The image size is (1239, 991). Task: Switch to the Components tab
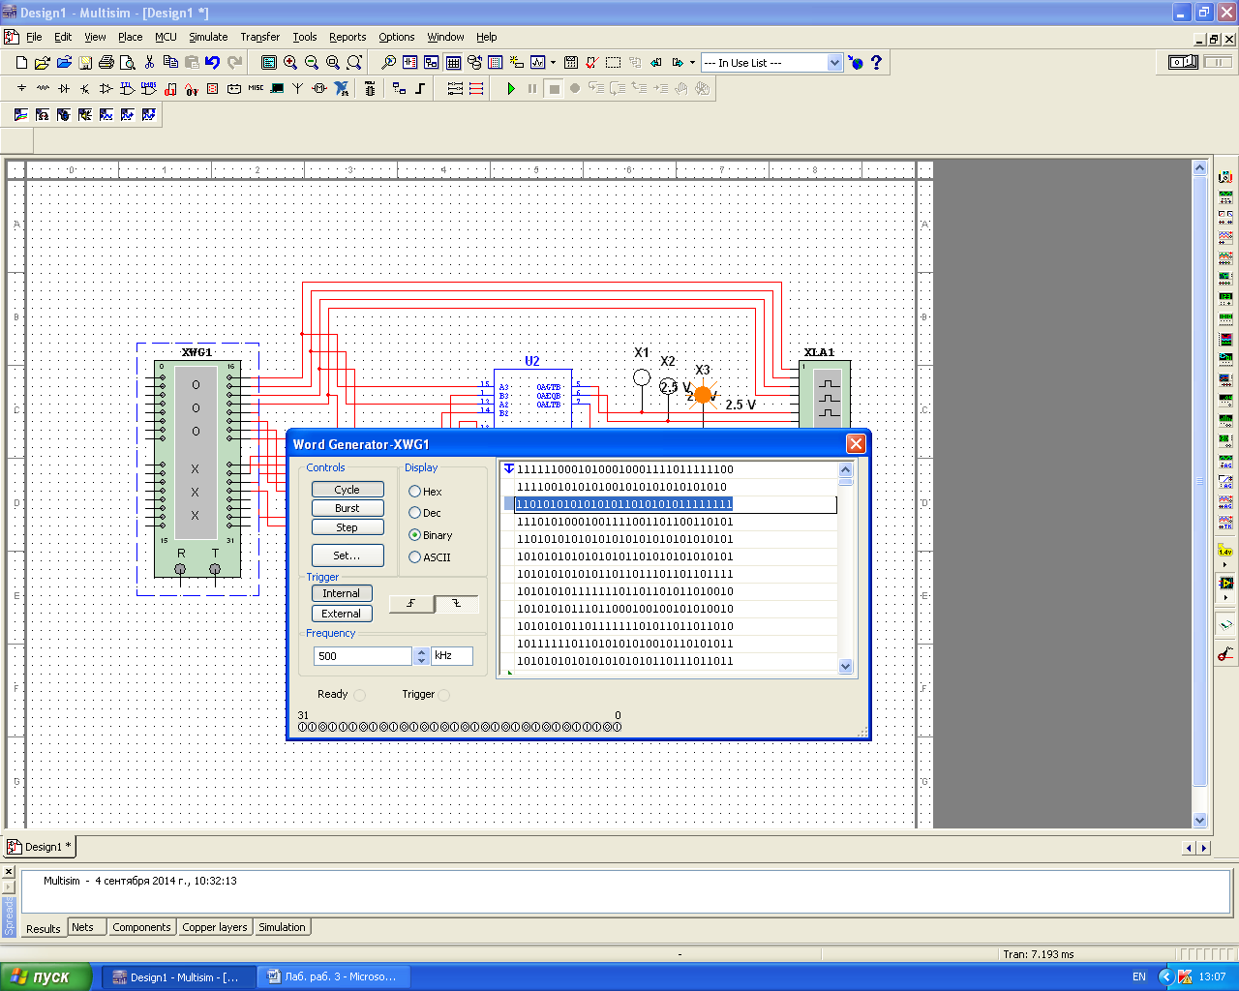141,927
